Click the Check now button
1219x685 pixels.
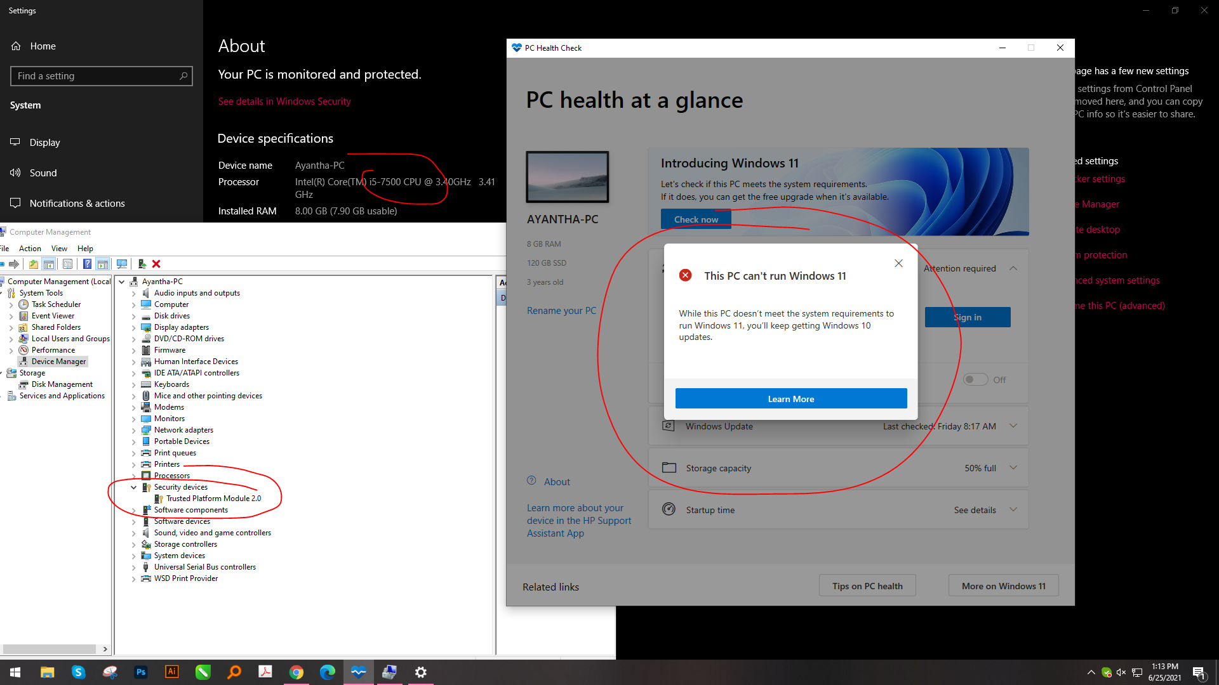coord(696,219)
